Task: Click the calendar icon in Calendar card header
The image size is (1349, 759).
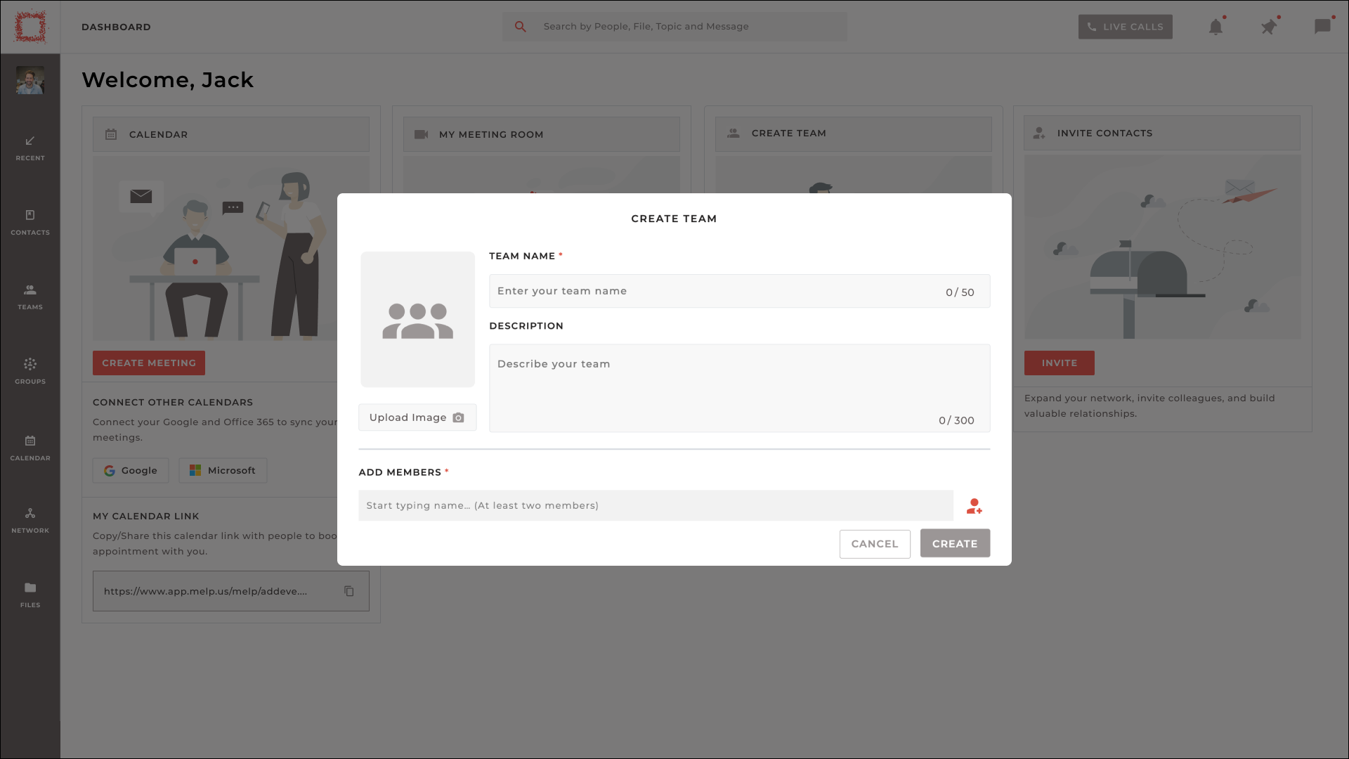Action: coord(111,134)
